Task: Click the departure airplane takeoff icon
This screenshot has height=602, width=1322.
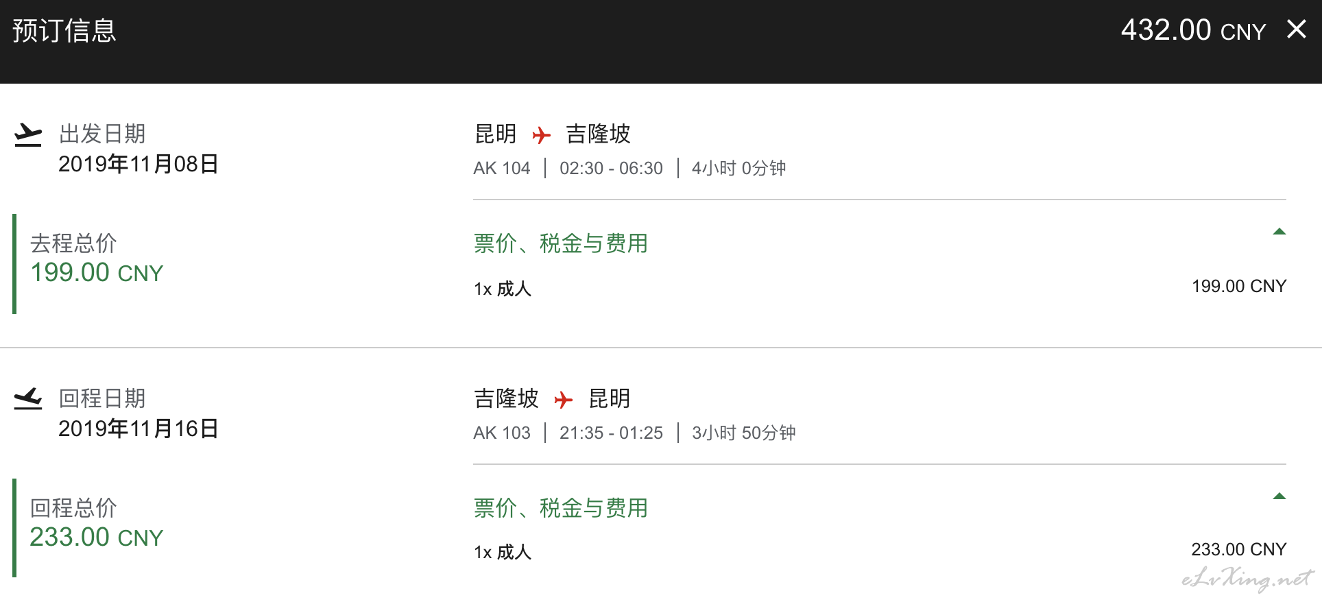Action: click(28, 134)
